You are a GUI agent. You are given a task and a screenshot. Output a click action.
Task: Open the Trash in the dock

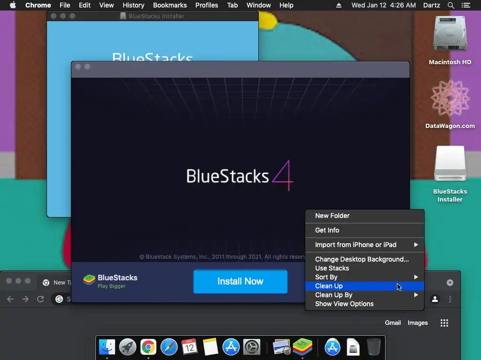[x=373, y=347]
